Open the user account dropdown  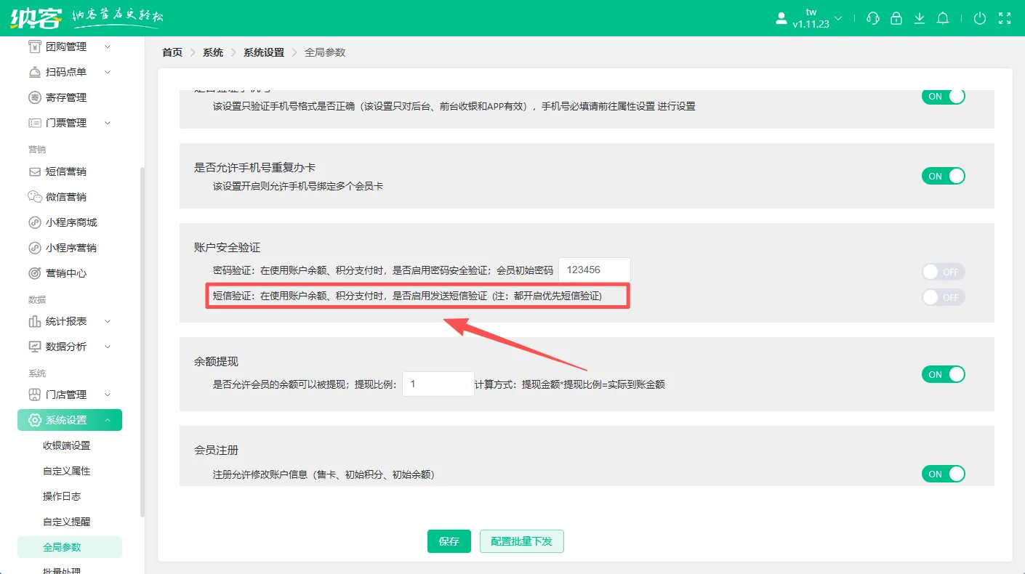(x=811, y=18)
